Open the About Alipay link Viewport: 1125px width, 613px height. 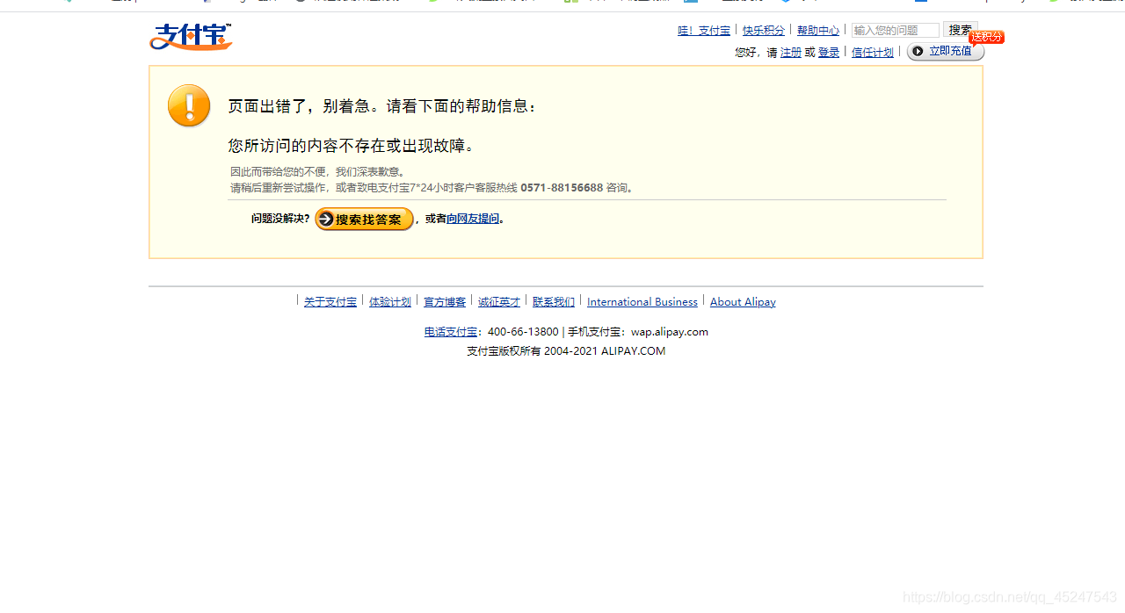pyautogui.click(x=743, y=302)
